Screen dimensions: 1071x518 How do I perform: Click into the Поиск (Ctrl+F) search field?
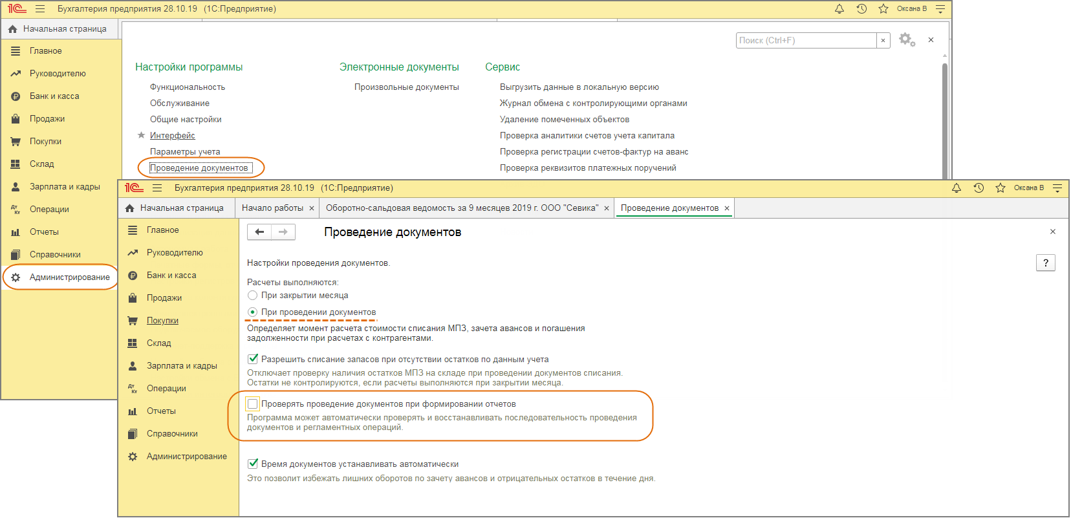pos(806,40)
